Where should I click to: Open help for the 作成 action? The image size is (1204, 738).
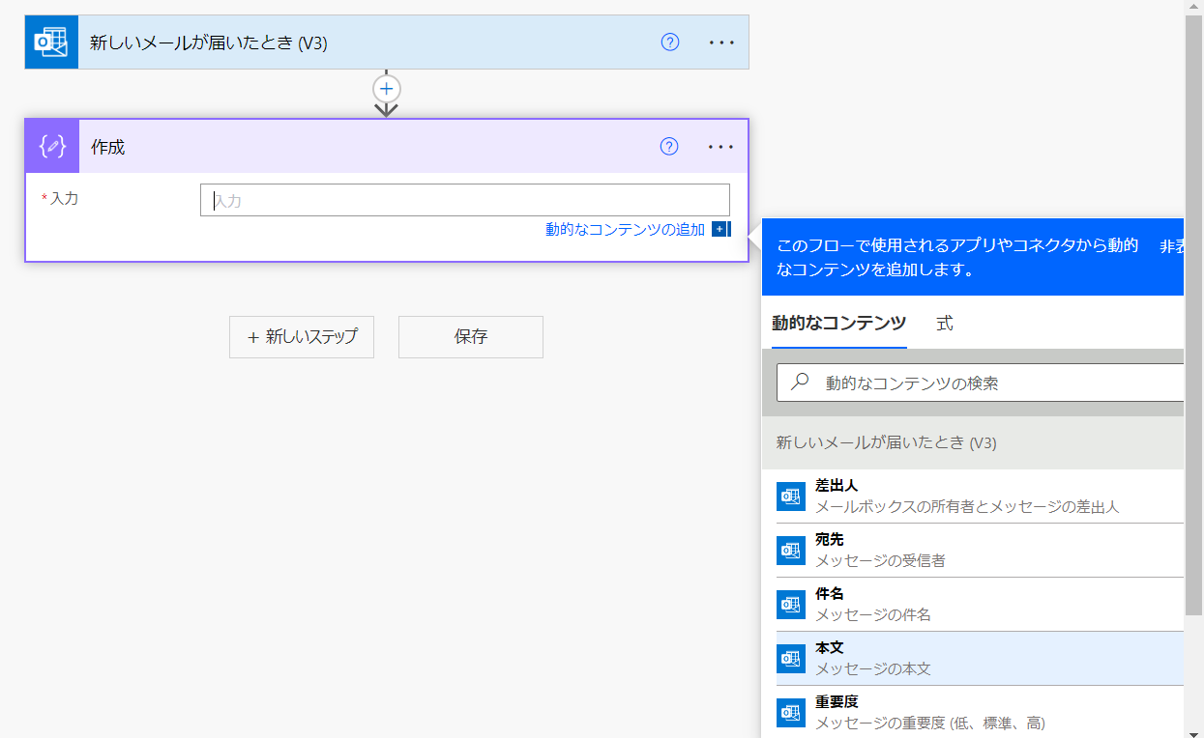pyautogui.click(x=669, y=147)
